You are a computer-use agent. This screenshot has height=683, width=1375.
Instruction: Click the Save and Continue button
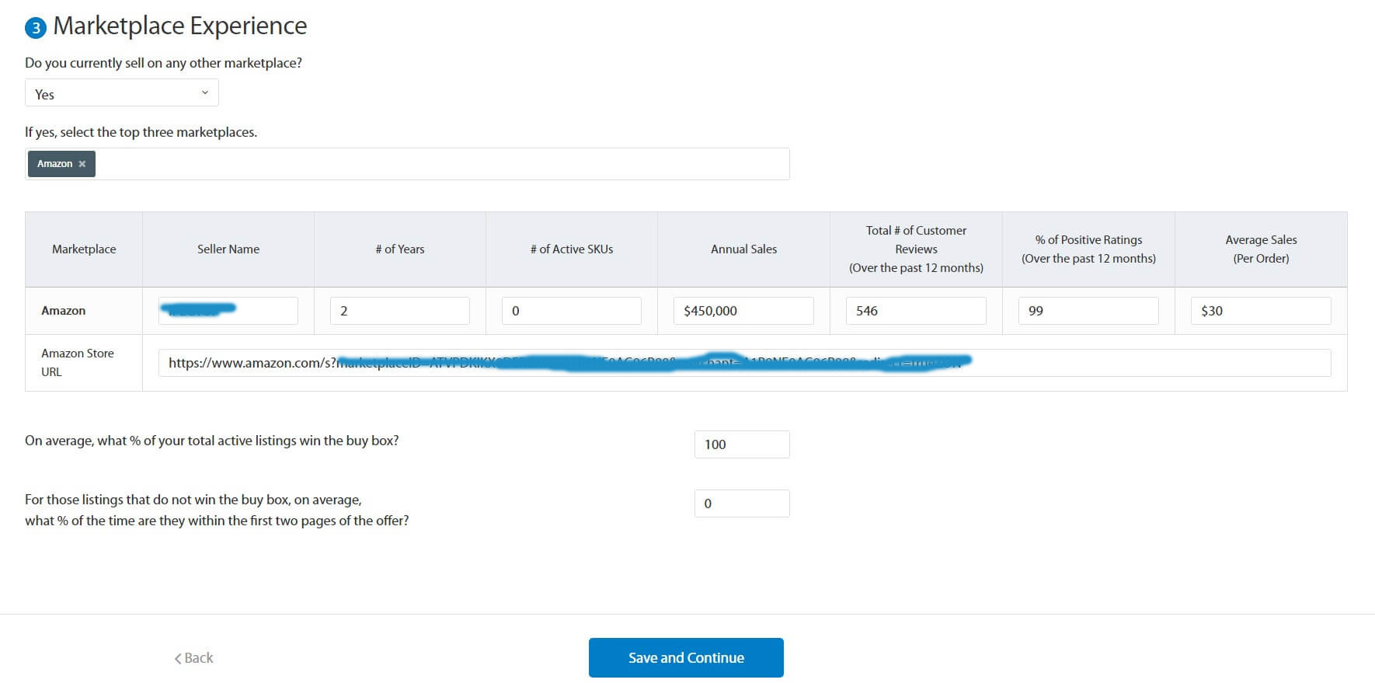click(x=686, y=657)
